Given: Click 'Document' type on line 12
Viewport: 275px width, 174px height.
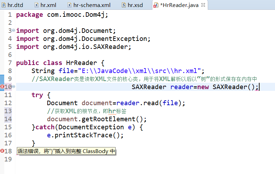Looking at the screenshot, I should click(62, 103).
